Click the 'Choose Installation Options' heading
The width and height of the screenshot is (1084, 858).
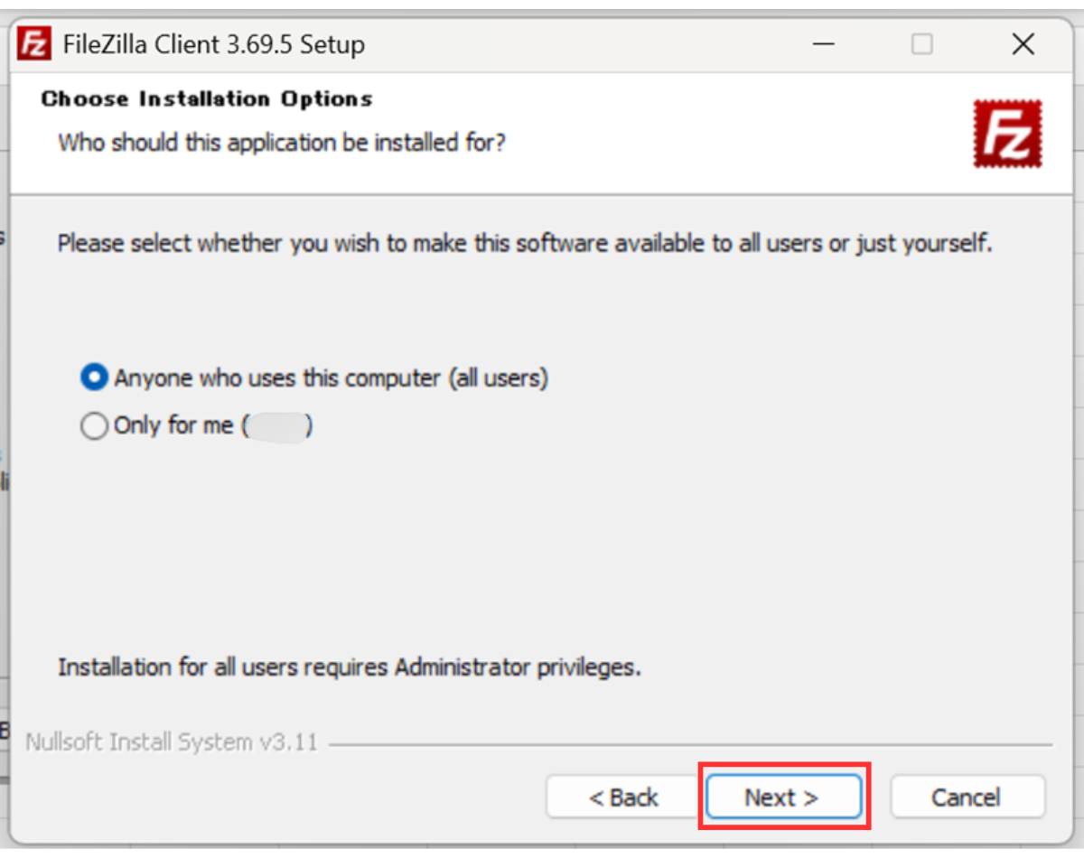[x=207, y=99]
